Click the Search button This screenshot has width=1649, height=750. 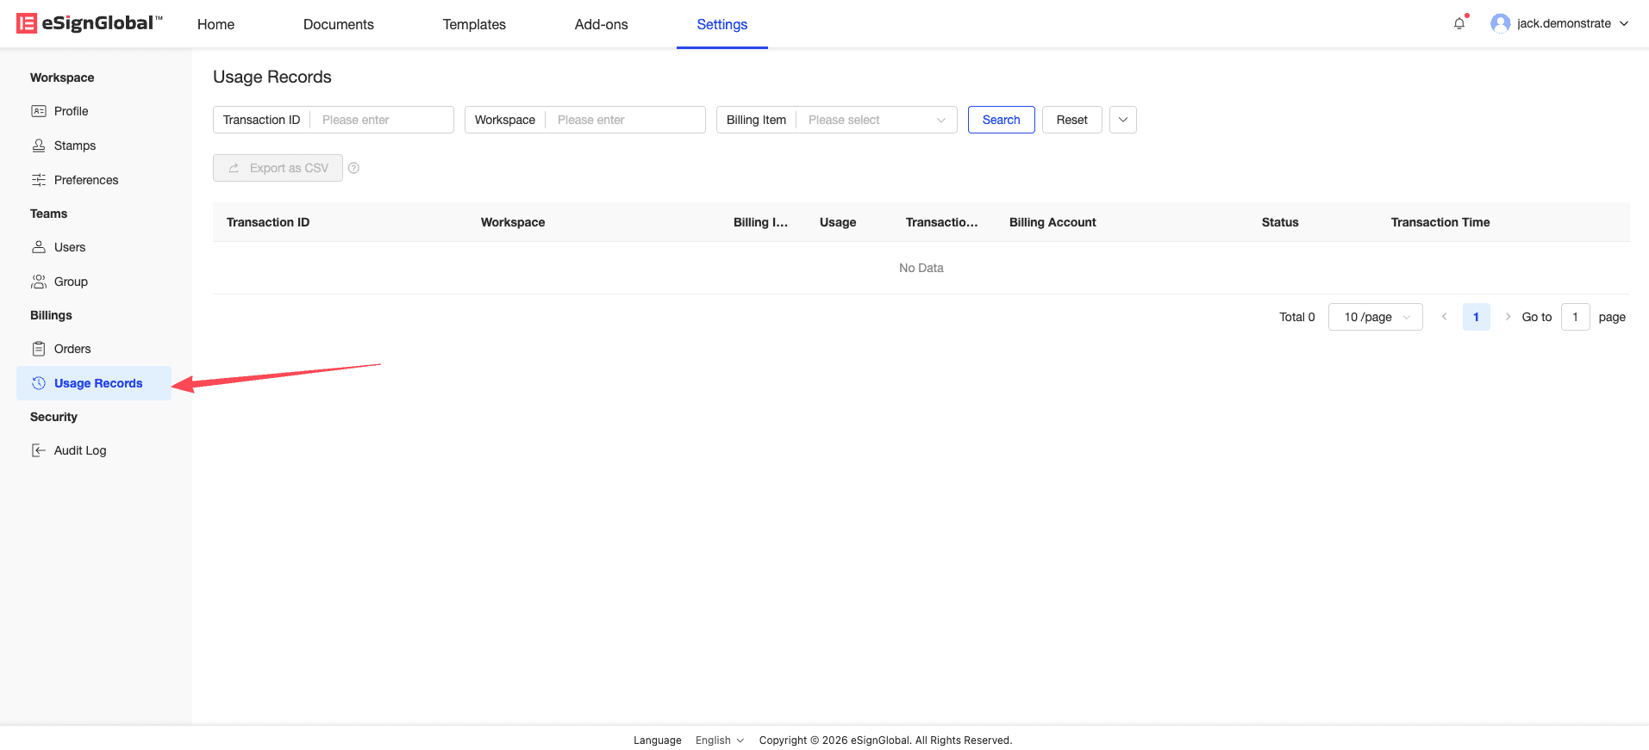point(1001,120)
